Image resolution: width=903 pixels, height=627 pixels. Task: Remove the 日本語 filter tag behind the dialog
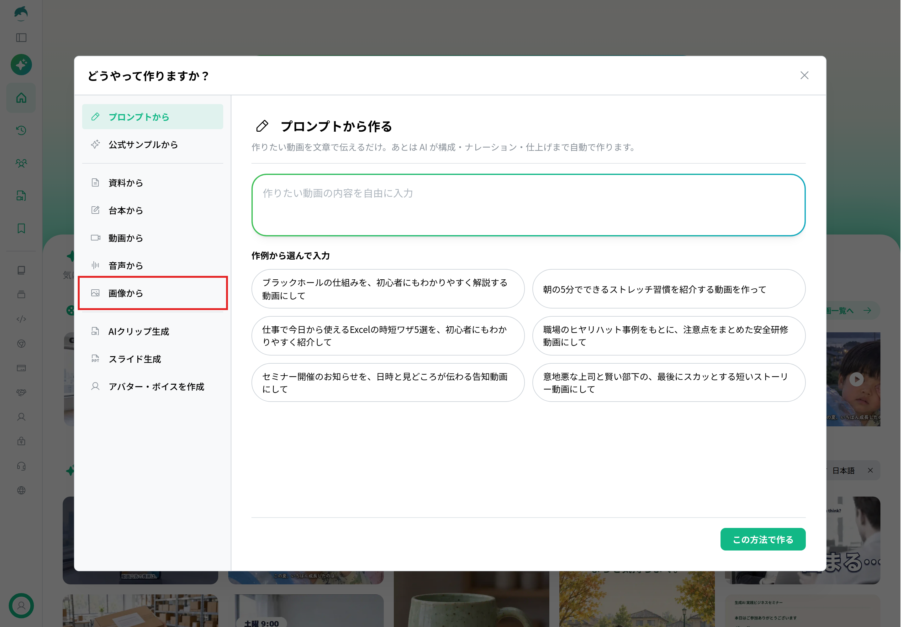pos(870,470)
